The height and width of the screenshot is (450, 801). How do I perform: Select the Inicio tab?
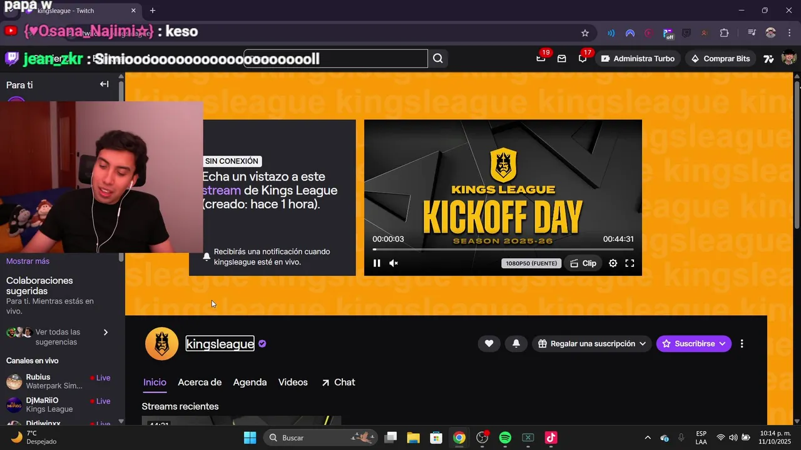tap(155, 382)
